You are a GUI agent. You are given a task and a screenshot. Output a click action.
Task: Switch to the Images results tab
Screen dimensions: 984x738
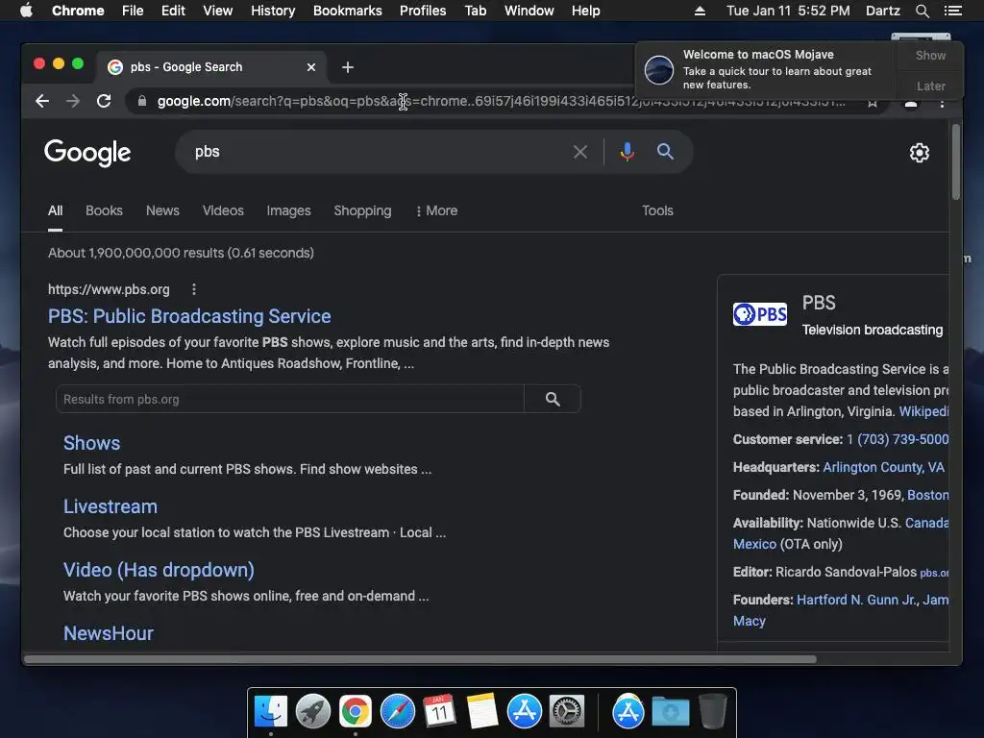(288, 210)
